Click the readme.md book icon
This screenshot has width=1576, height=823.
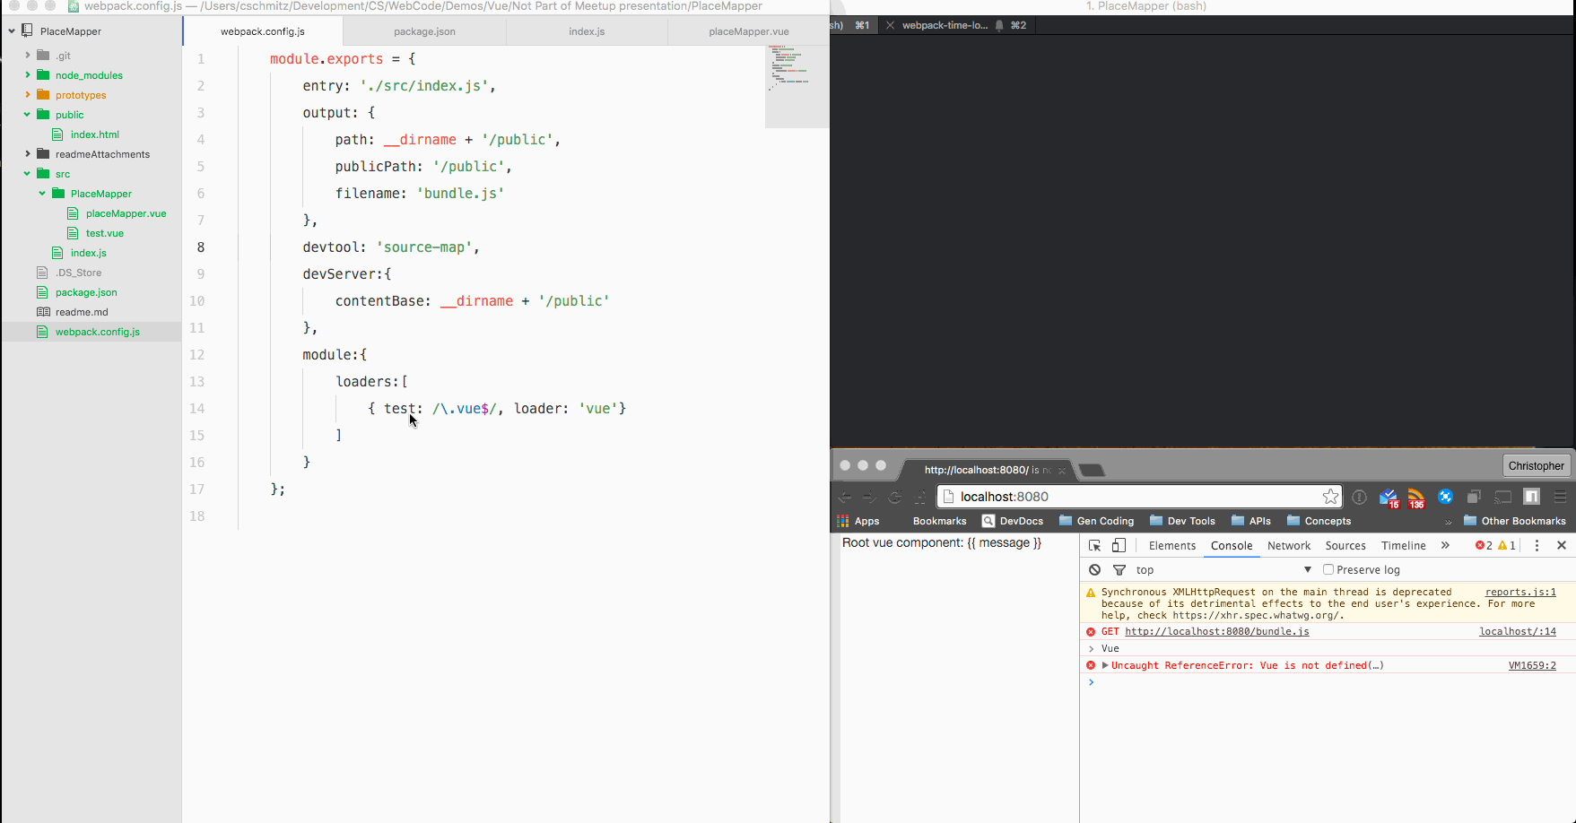[x=43, y=312]
